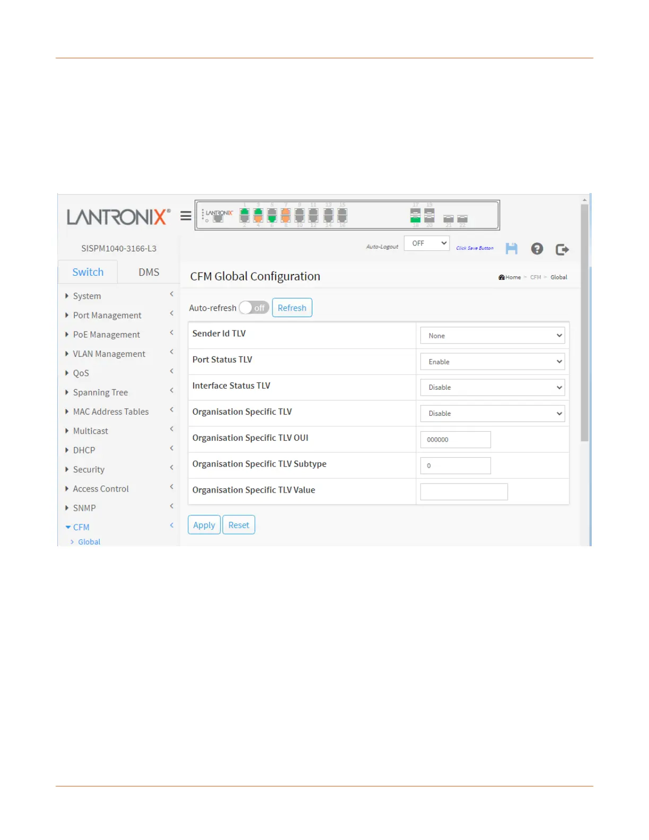Expand the Spanning Tree menu
Viewport: 649px width, 840px height.
[119, 392]
